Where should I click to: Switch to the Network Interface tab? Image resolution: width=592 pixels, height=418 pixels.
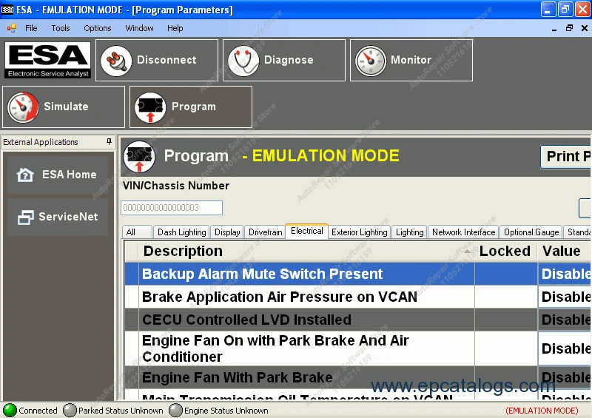click(464, 232)
